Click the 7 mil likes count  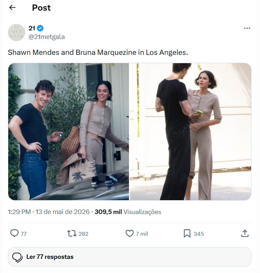[142, 234]
